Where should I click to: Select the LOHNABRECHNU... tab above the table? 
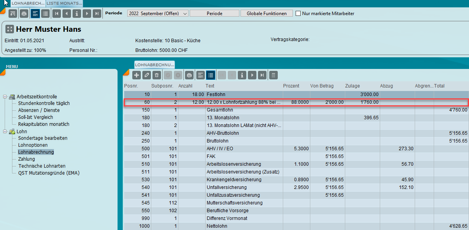click(x=154, y=65)
